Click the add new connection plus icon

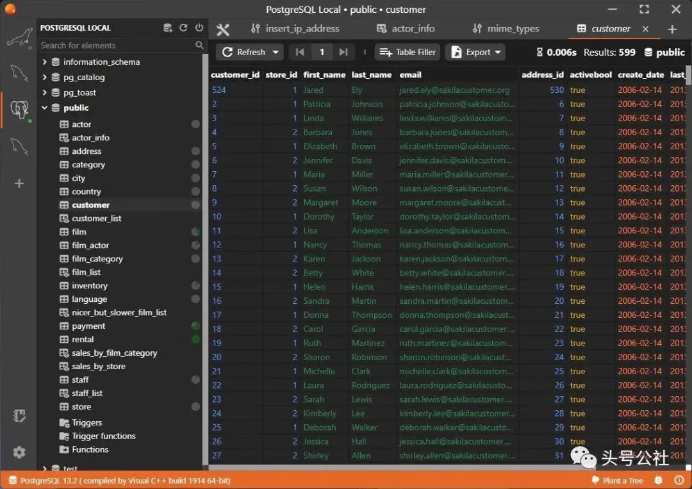[19, 183]
